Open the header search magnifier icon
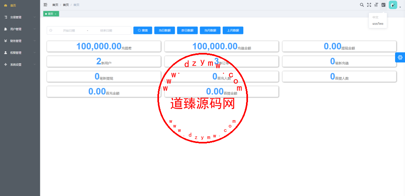Screen dimensions: 405x196 click(x=362, y=5)
